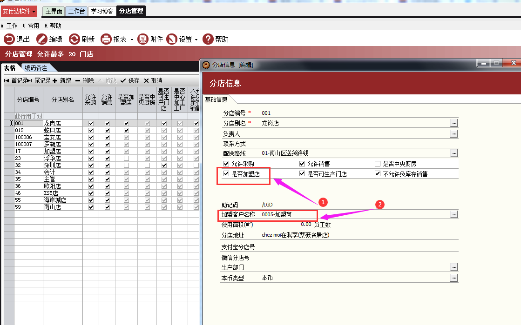The image size is (521, 325).
Task: Open the 常用 menu
Action: 31,26
